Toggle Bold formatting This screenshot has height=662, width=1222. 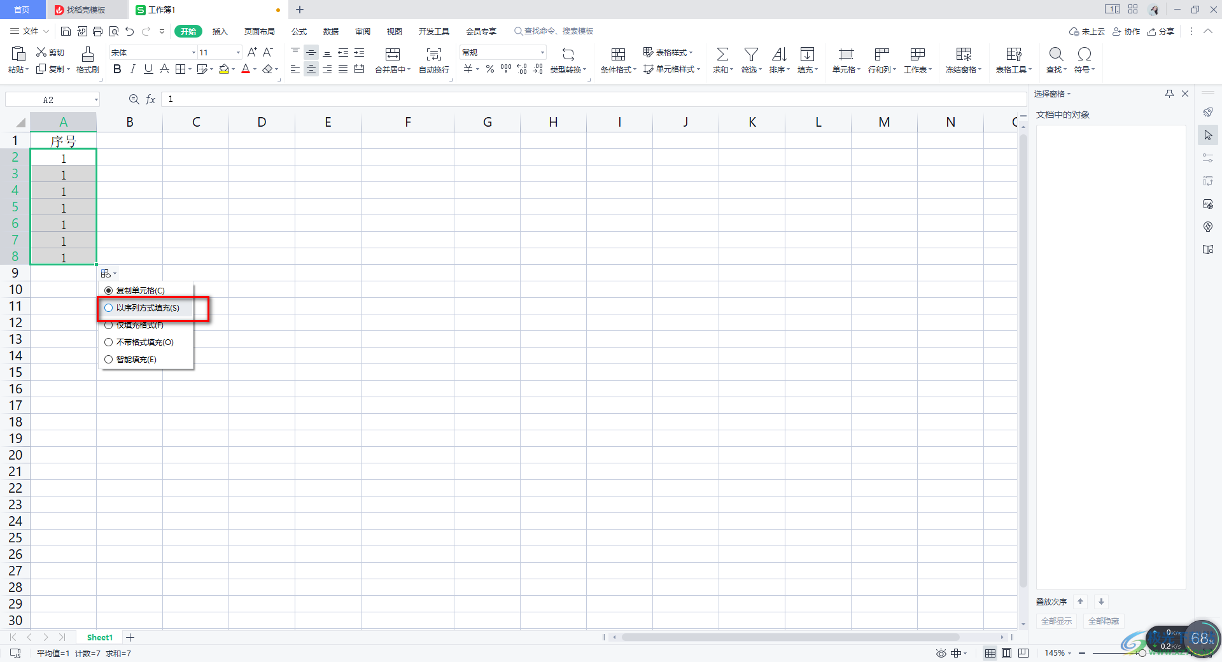pos(117,69)
